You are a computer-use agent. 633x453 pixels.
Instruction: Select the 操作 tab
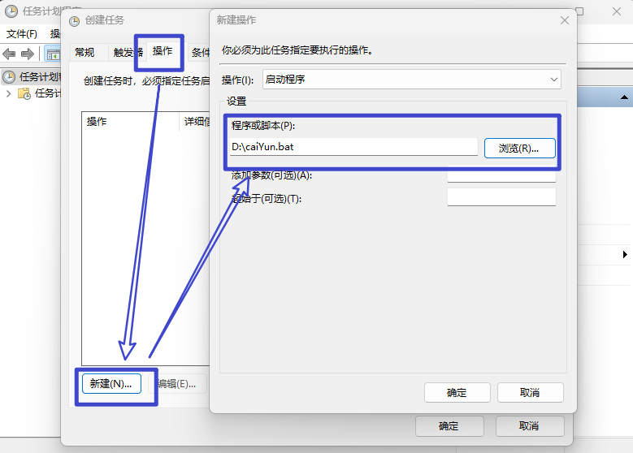(163, 51)
